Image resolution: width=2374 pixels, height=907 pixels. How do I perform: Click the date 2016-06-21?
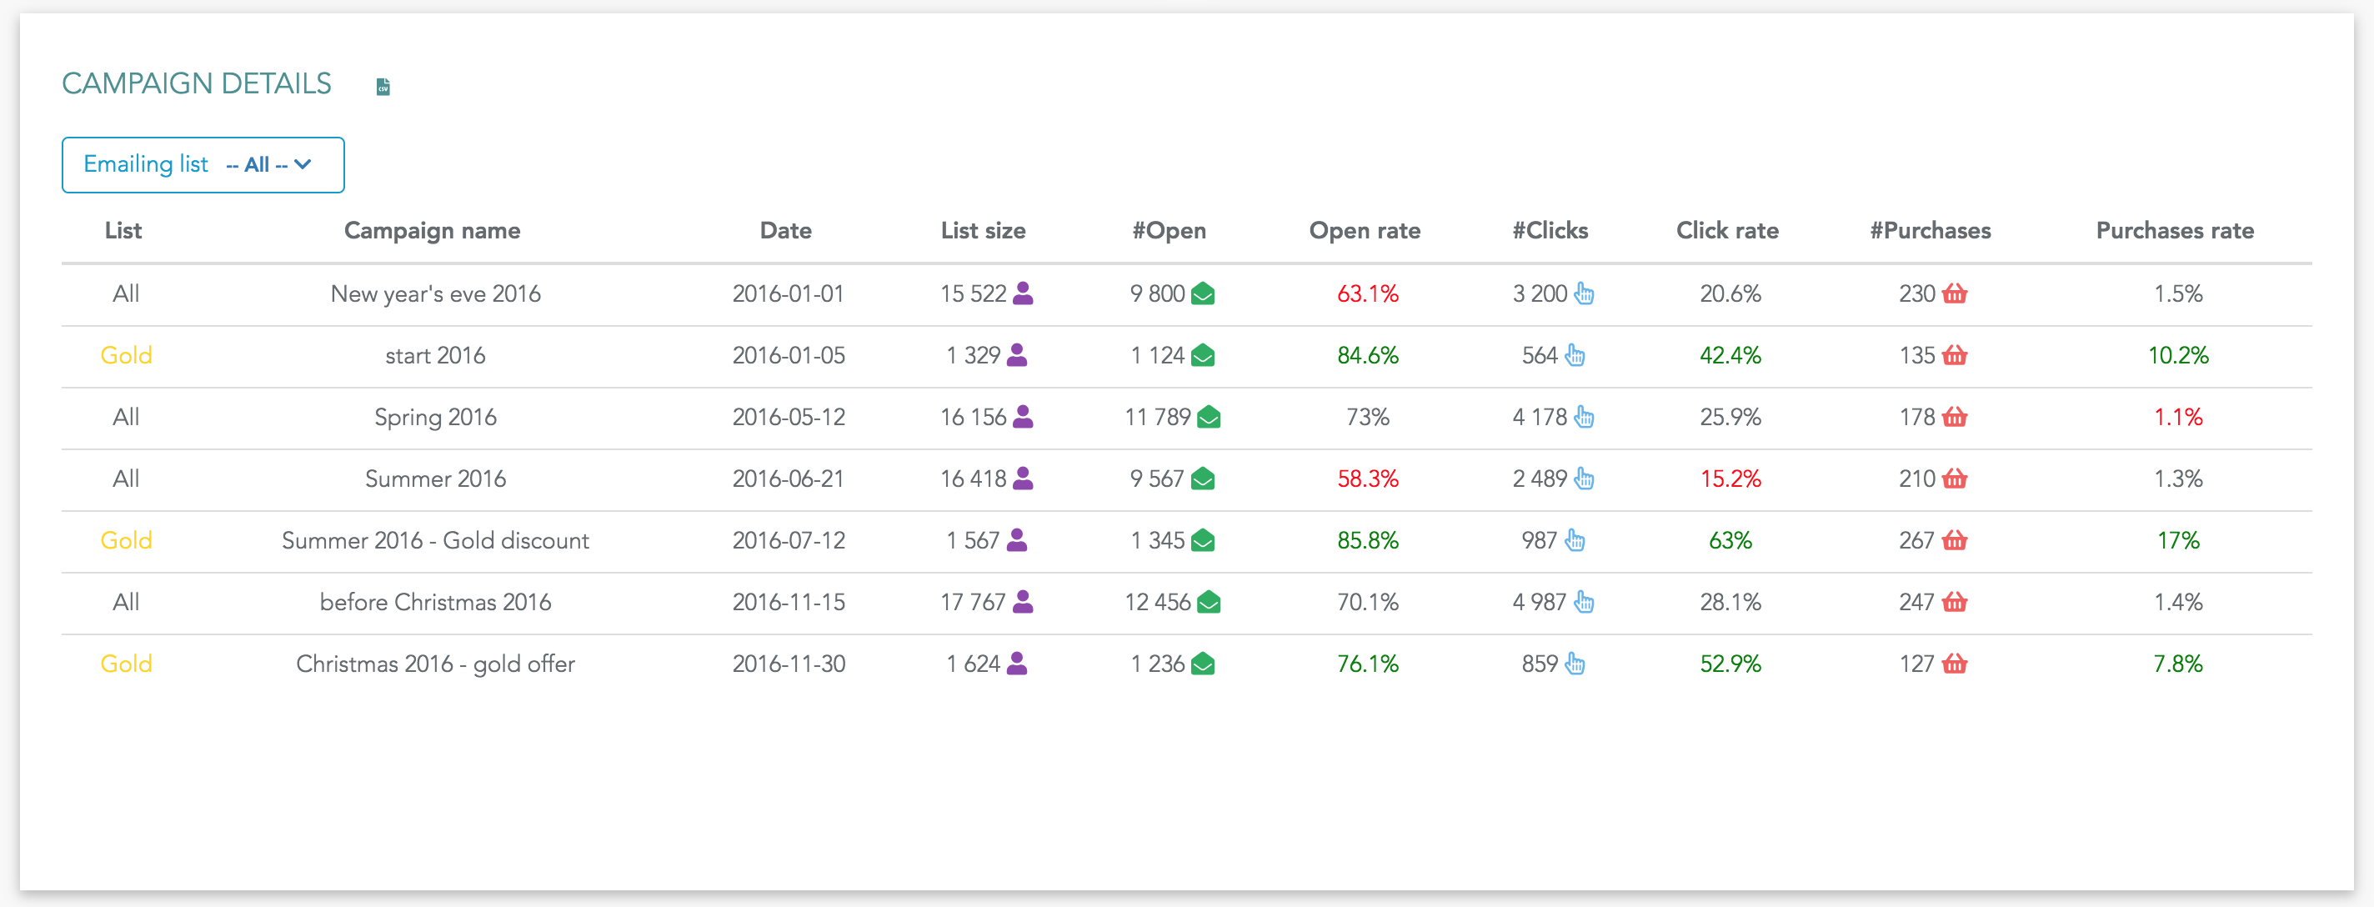788,479
